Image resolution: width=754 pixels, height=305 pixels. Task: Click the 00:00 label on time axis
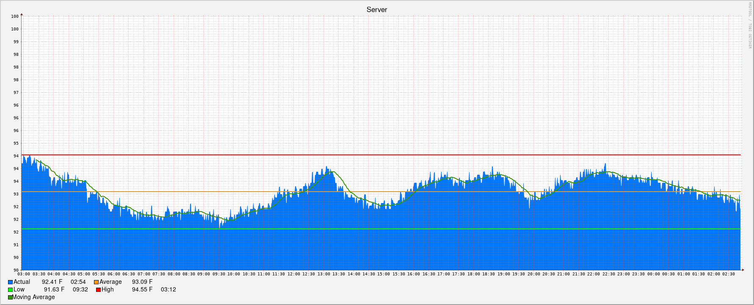pos(653,274)
